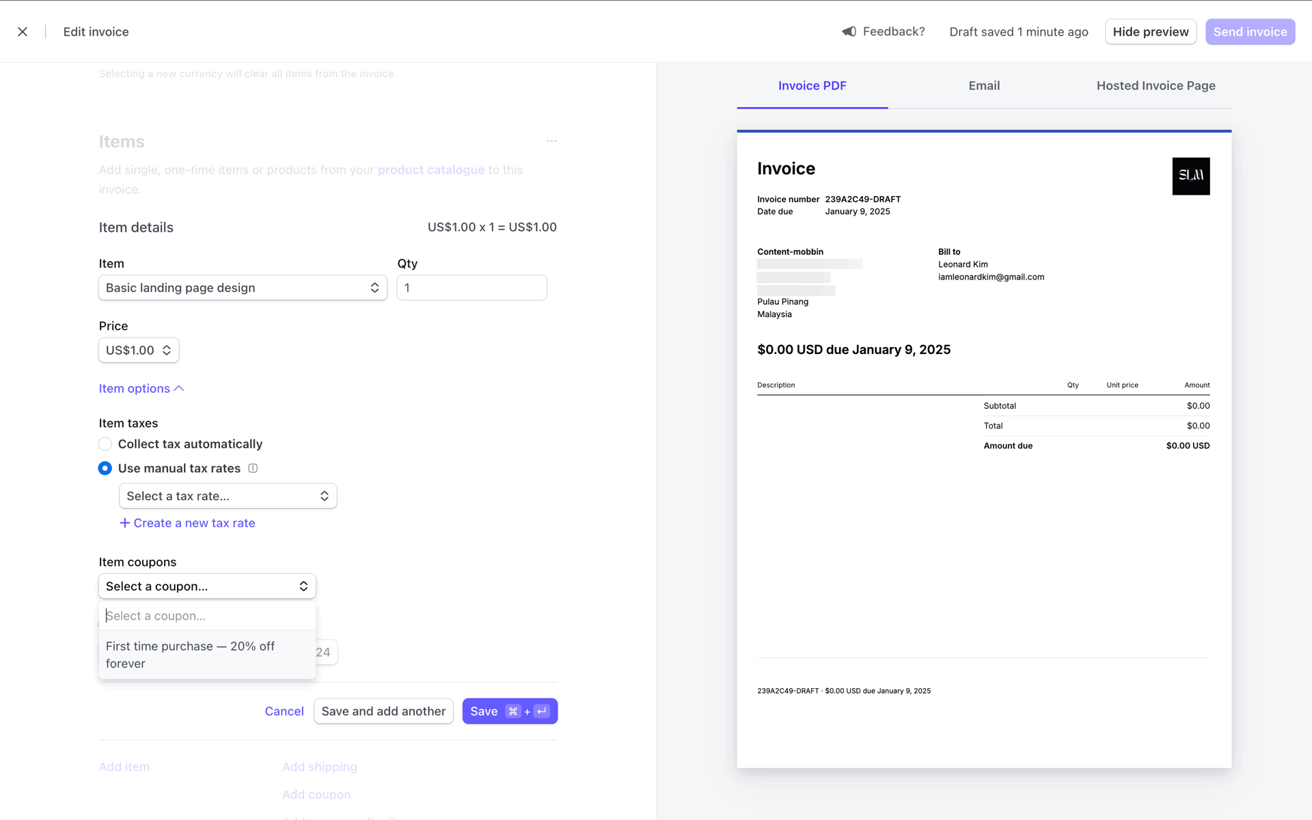The image size is (1312, 820).
Task: Choose First time purchase 20% off coupon
Action: coord(207,655)
